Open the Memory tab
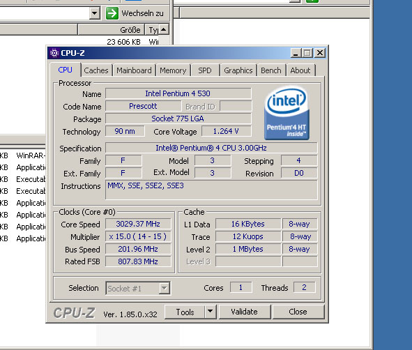412x350 pixels. [173, 70]
